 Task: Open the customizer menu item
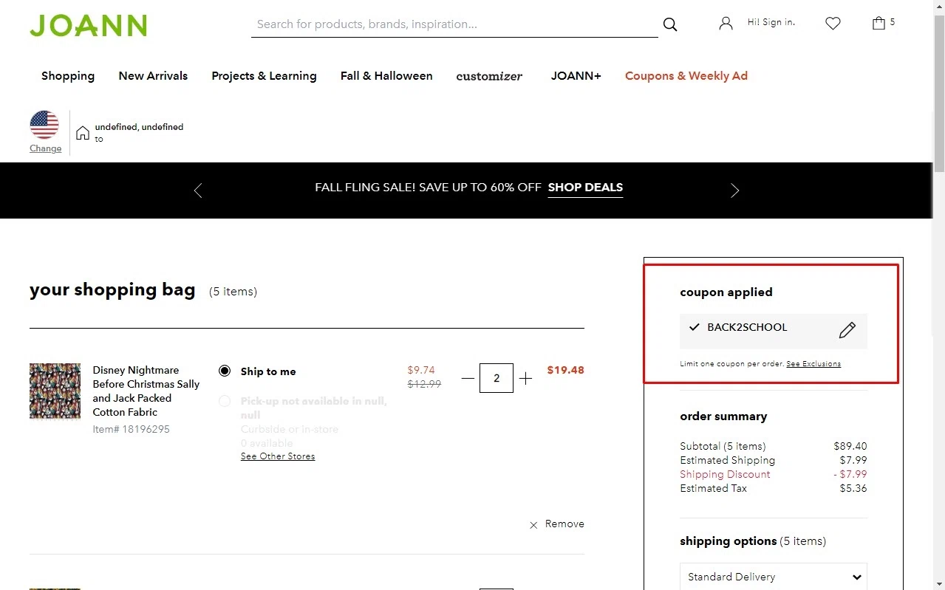click(489, 76)
